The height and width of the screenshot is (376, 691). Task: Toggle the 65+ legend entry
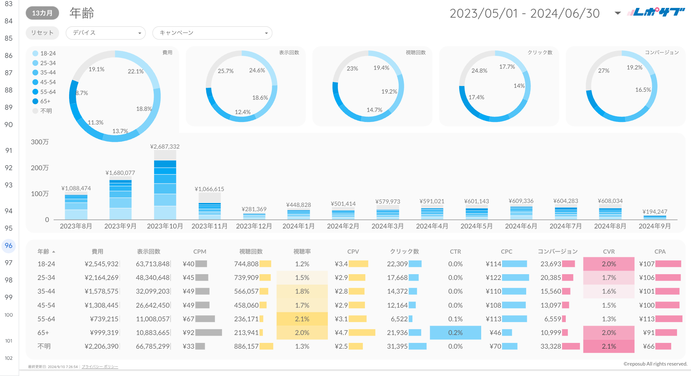[45, 101]
